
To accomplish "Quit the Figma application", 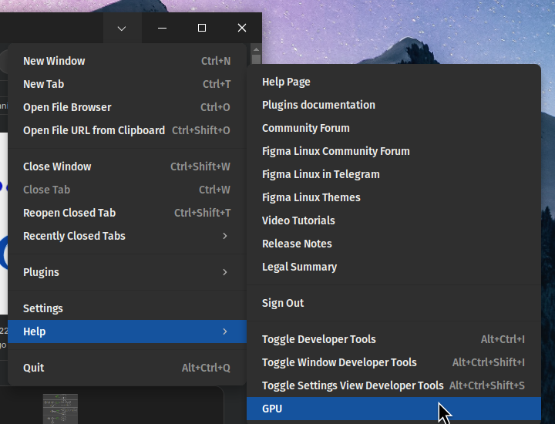I will click(34, 368).
